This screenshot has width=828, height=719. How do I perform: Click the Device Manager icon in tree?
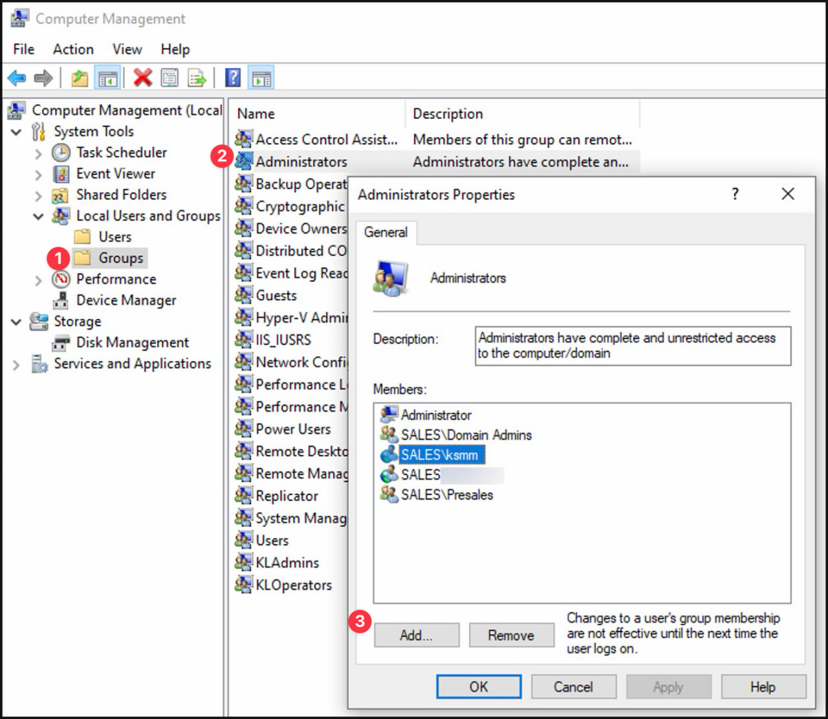(x=61, y=300)
